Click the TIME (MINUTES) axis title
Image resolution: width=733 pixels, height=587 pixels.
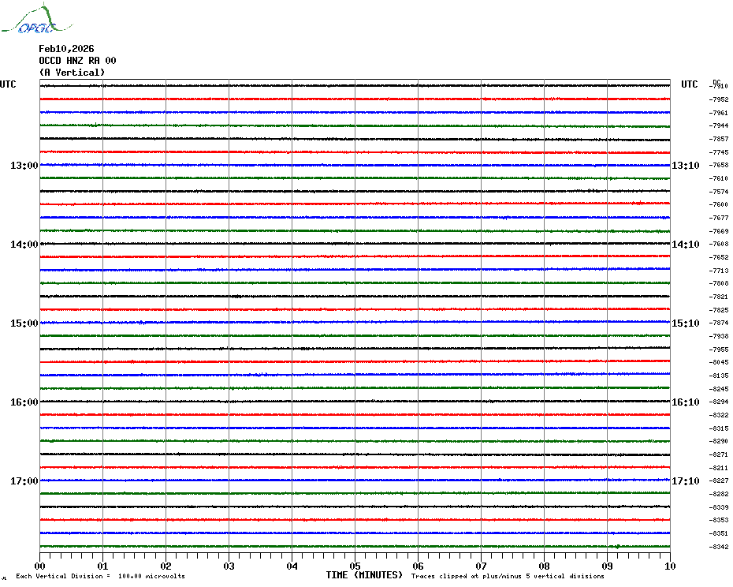[364, 575]
